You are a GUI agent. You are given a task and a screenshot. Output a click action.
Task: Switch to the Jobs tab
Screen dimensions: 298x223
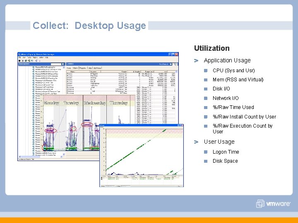coord(90,68)
